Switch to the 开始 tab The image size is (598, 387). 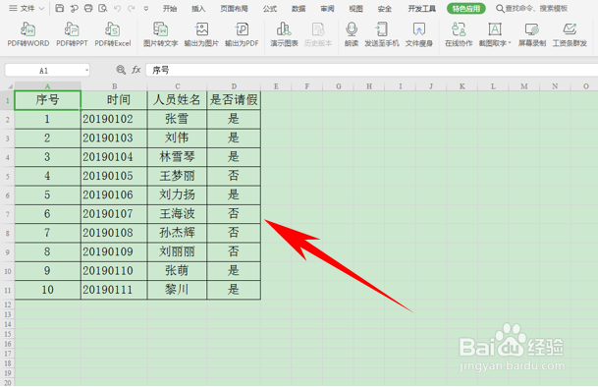click(170, 9)
